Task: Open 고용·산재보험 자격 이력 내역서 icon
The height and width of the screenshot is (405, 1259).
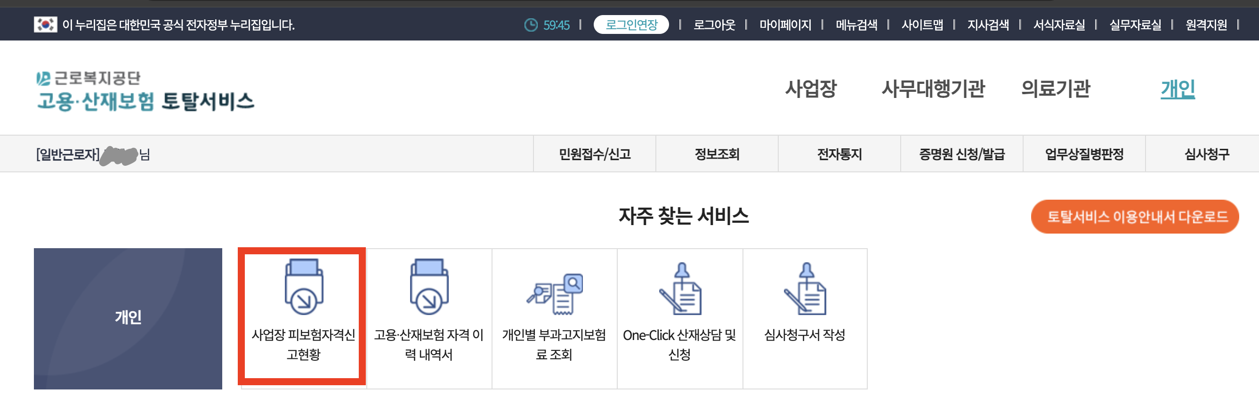Action: click(428, 287)
